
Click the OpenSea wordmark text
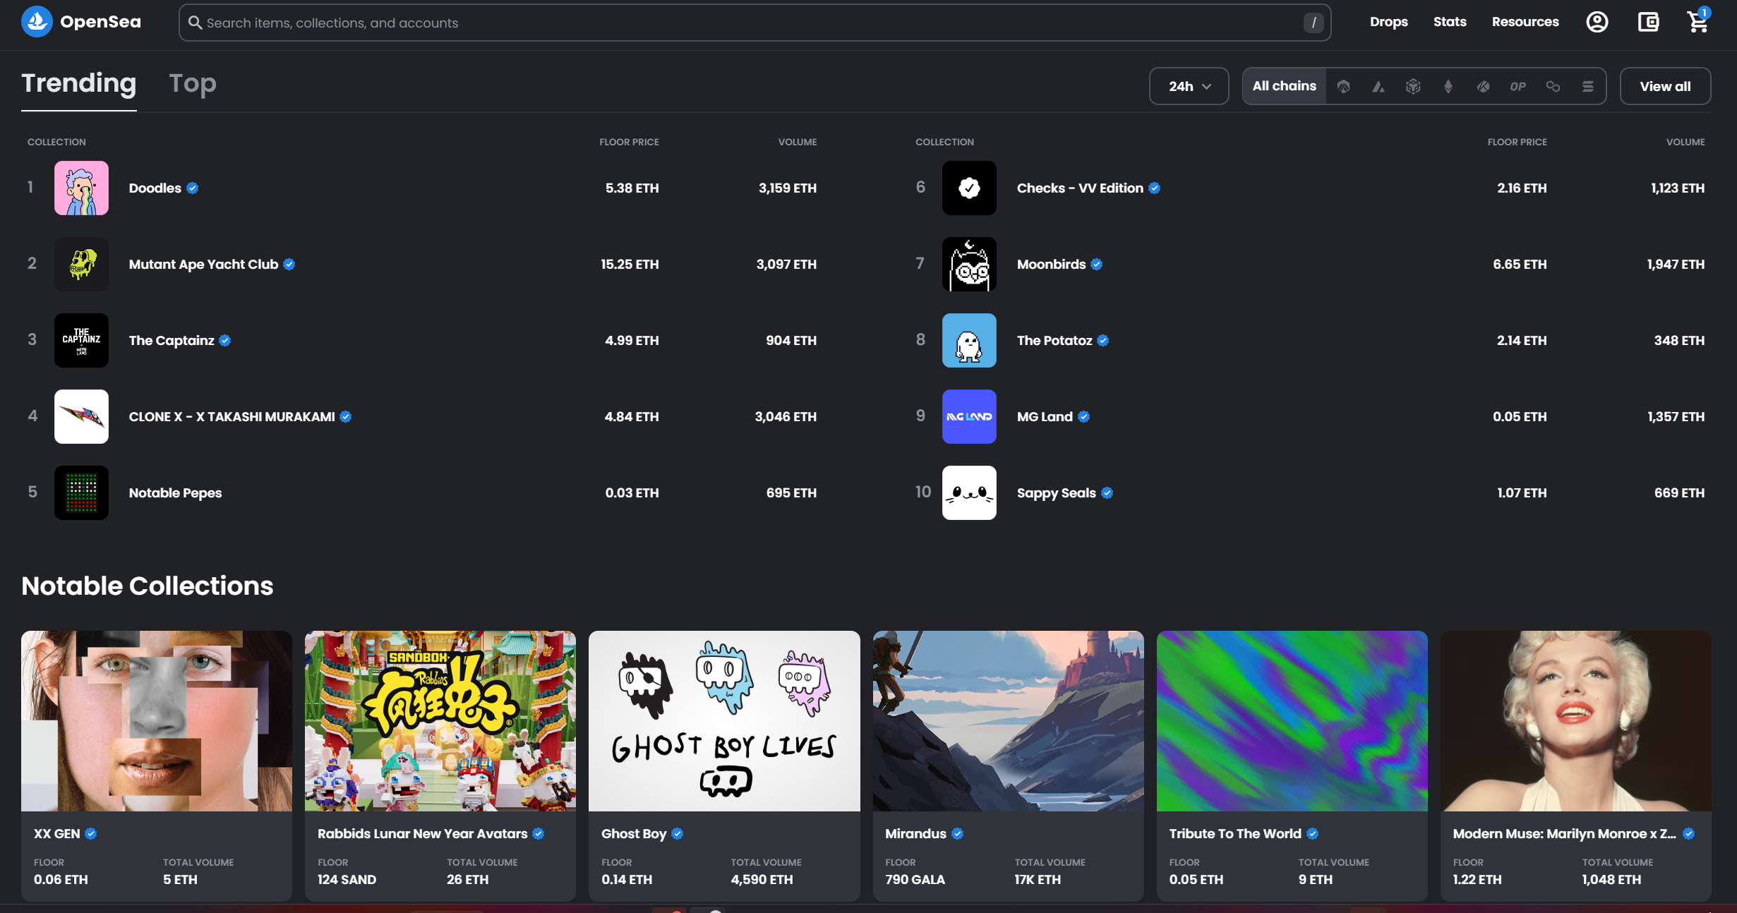tap(100, 22)
